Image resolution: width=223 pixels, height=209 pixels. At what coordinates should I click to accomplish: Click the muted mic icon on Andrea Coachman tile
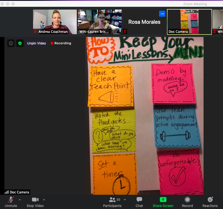click(x=35, y=32)
